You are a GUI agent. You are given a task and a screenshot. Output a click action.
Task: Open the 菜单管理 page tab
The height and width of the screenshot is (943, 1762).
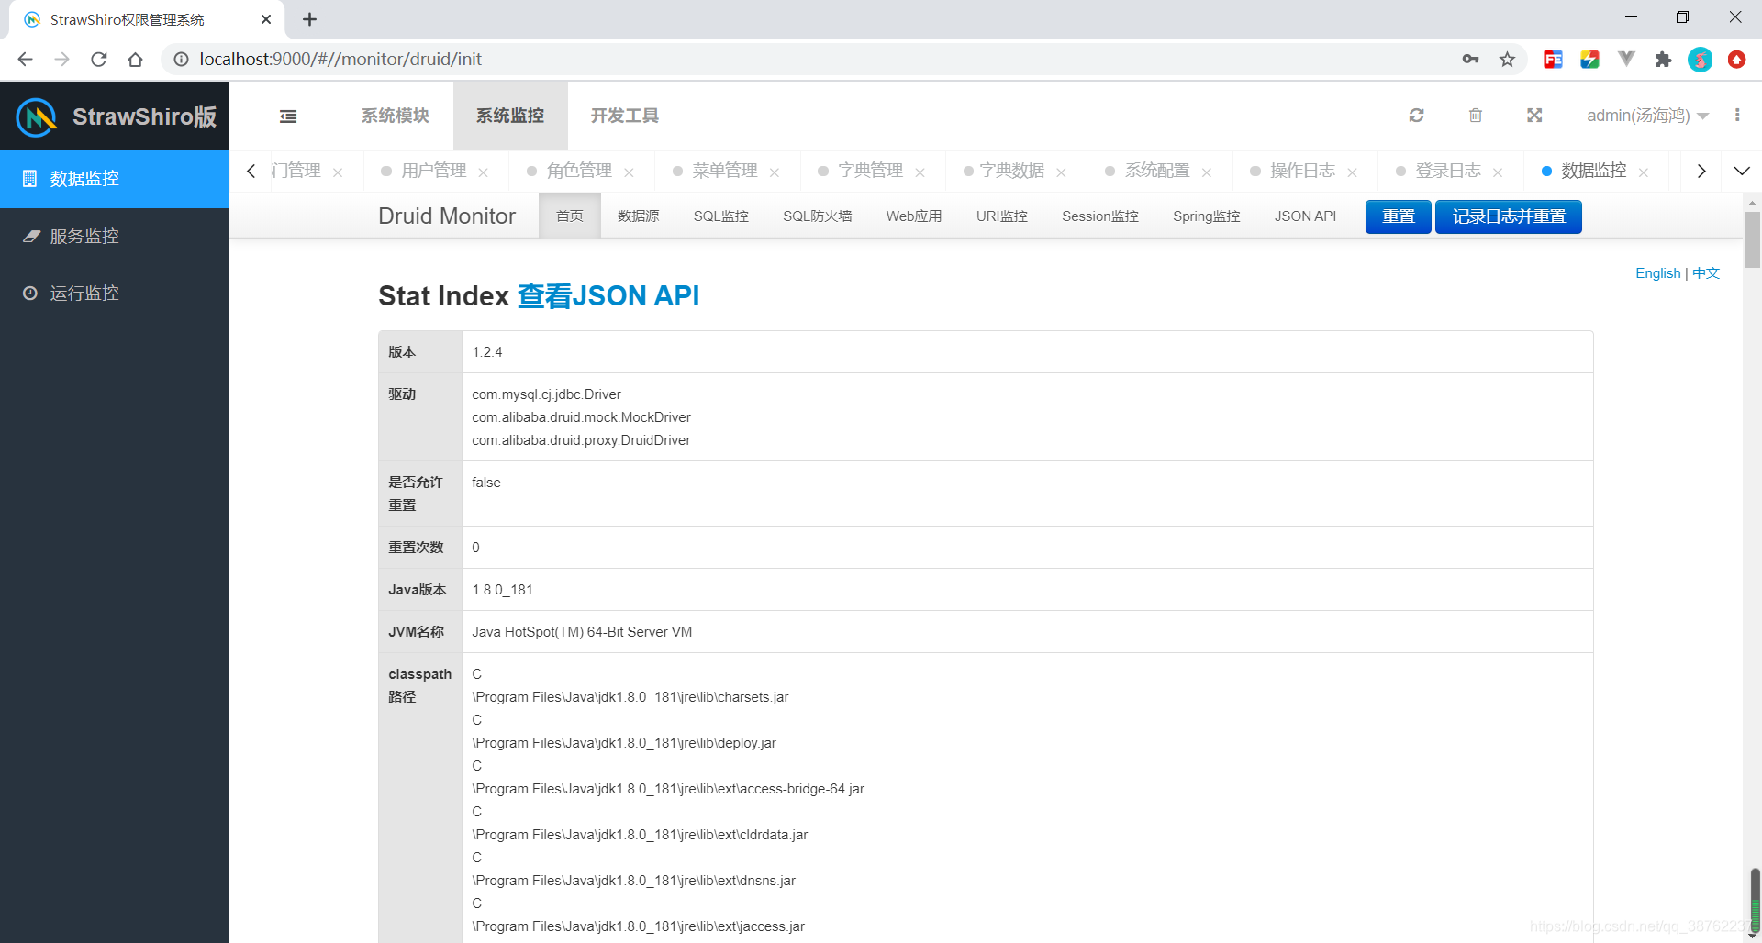[x=725, y=171]
